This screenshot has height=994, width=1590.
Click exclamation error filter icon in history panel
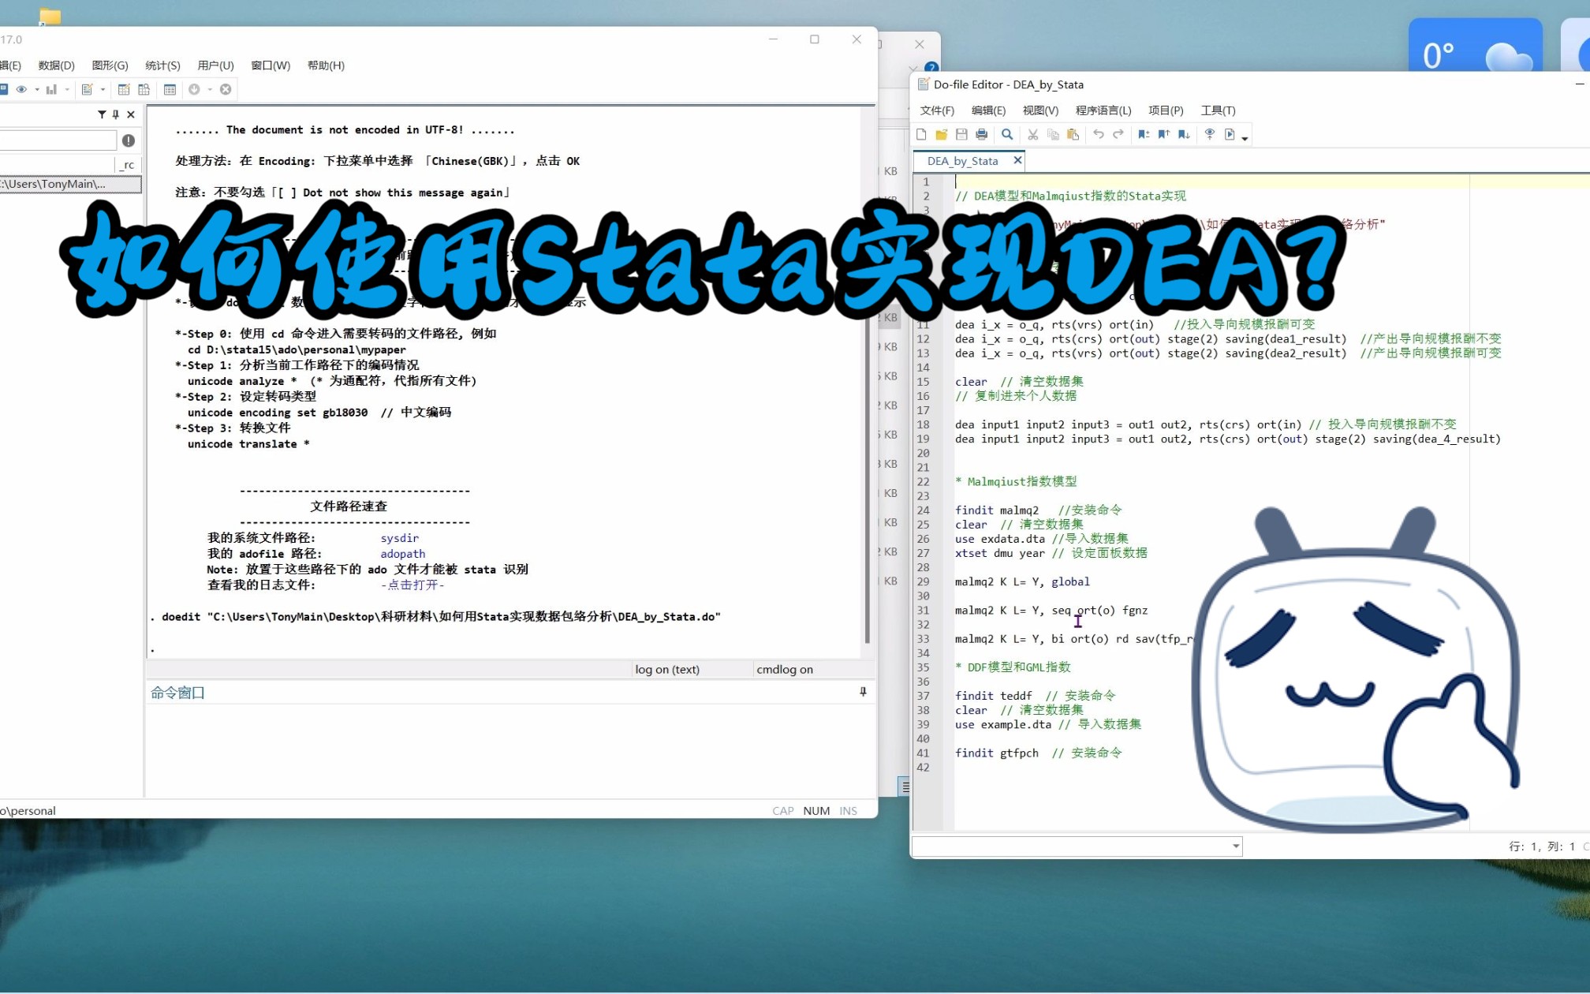coord(129,140)
